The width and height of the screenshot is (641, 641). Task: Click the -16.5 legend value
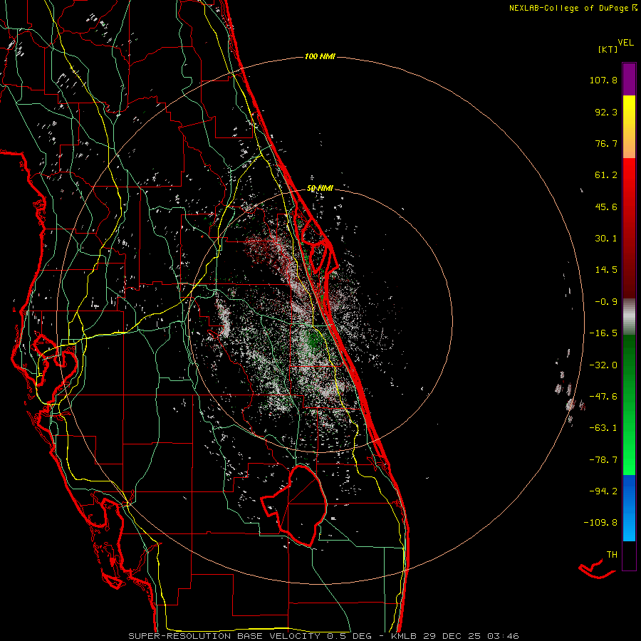pyautogui.click(x=603, y=333)
